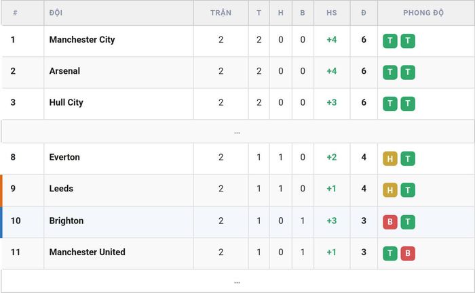Screen dimensions: 475x293
Task: Click Hull City's first green T badge
Action: tap(390, 104)
